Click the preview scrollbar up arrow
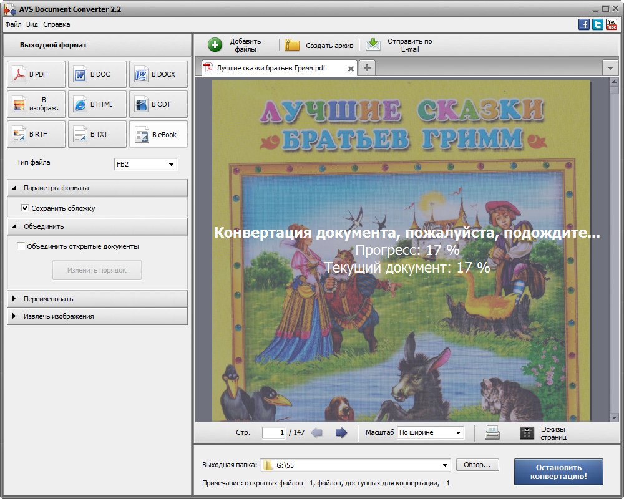This screenshot has height=499, width=624. (614, 82)
